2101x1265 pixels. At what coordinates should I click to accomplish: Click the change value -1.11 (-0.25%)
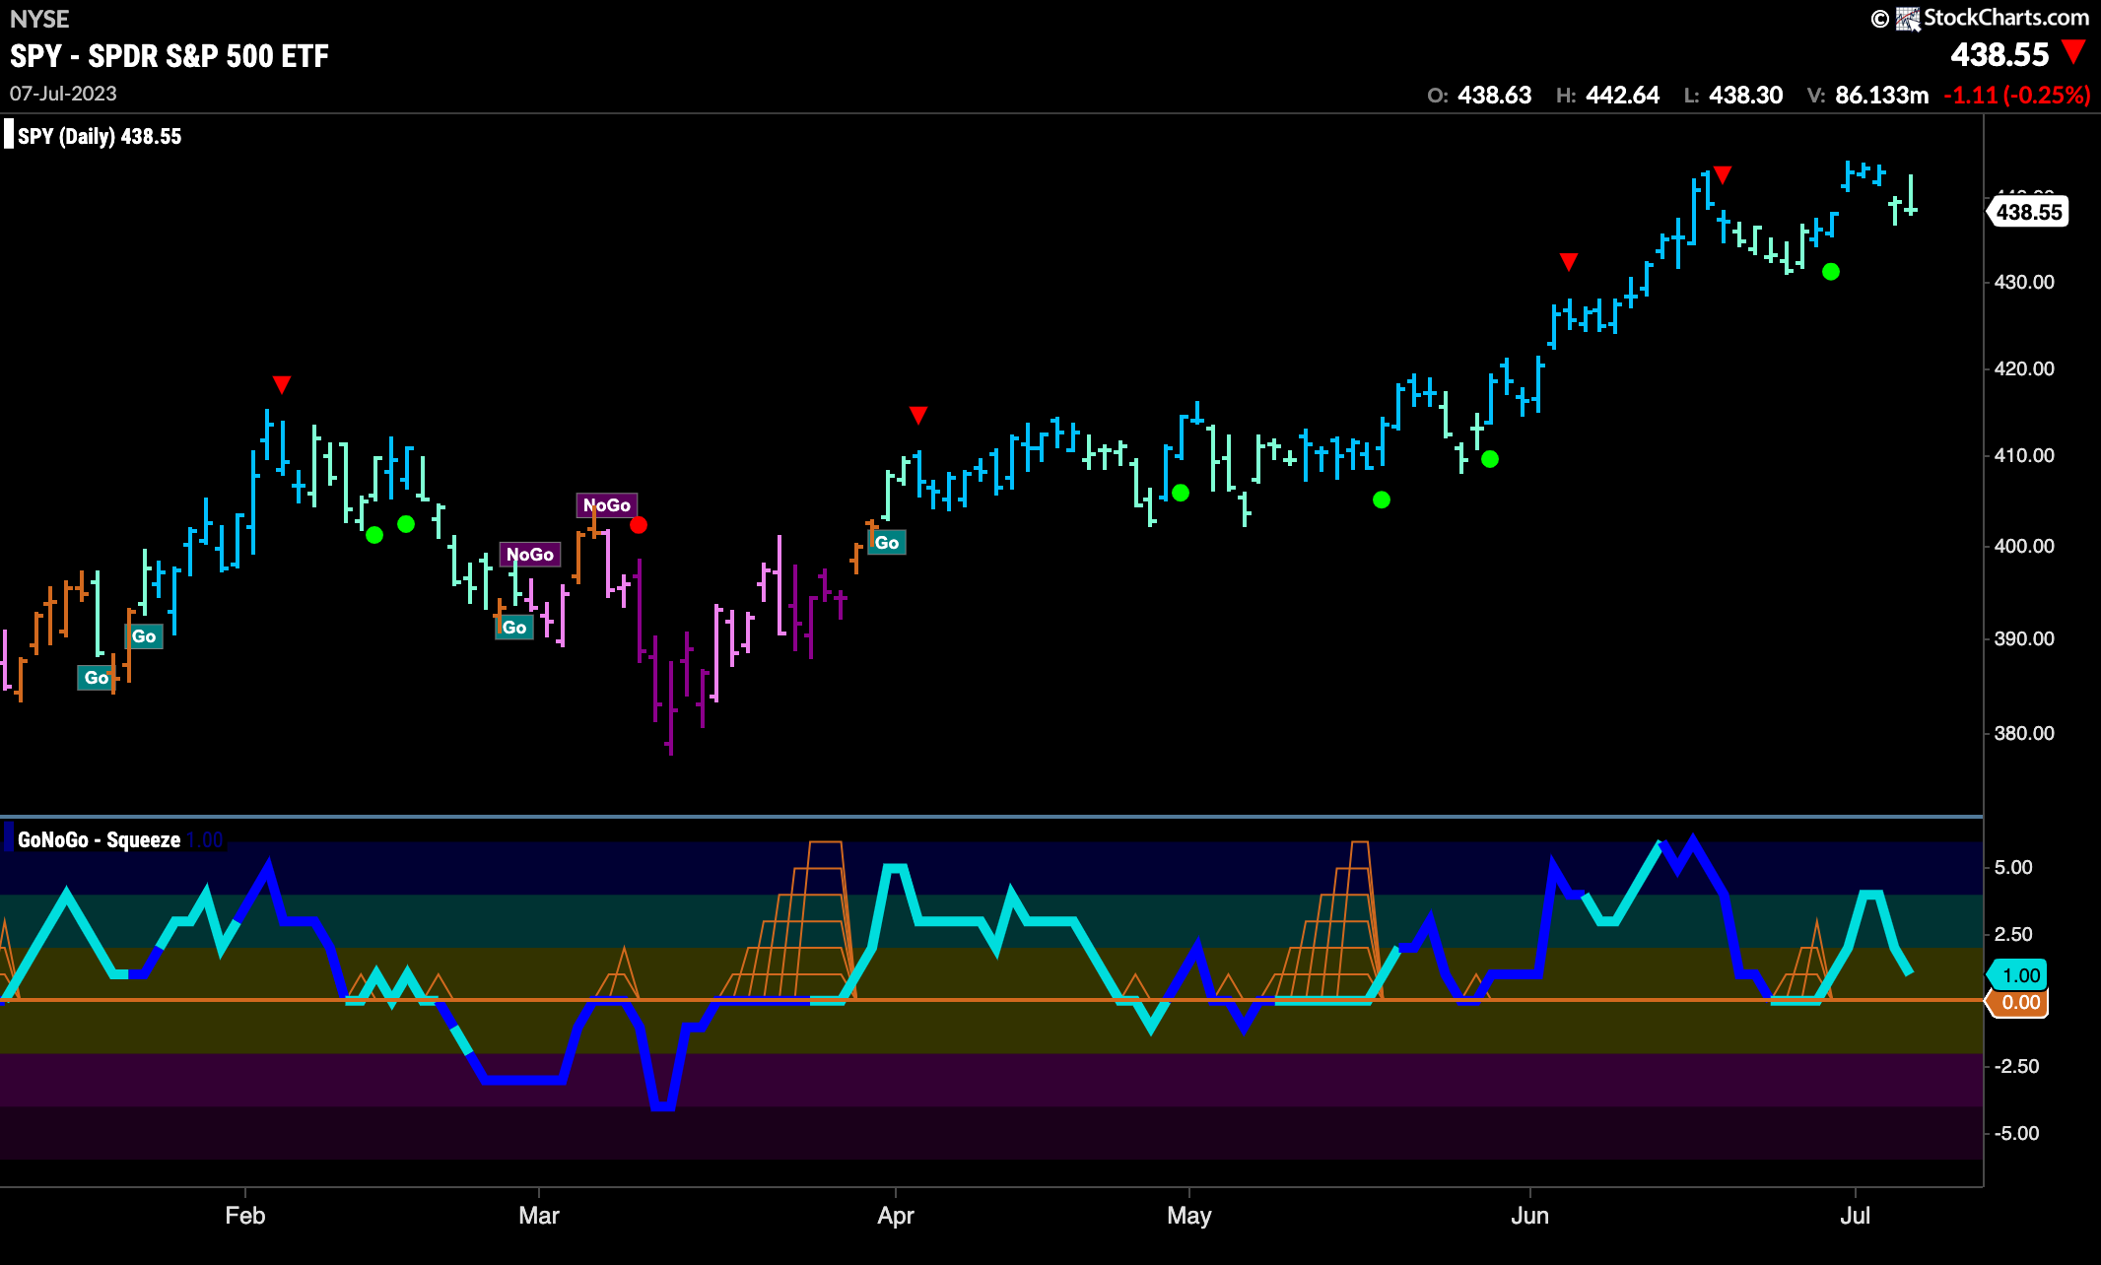pos(2016,96)
